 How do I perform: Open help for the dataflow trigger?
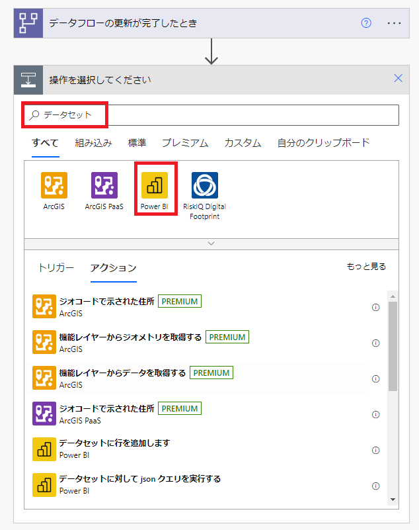(366, 23)
